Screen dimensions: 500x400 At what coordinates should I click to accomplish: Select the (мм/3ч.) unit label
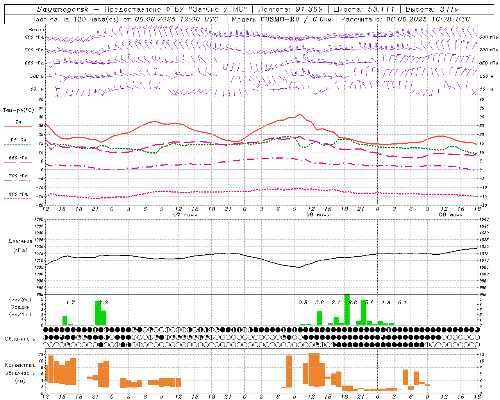pos(20,300)
